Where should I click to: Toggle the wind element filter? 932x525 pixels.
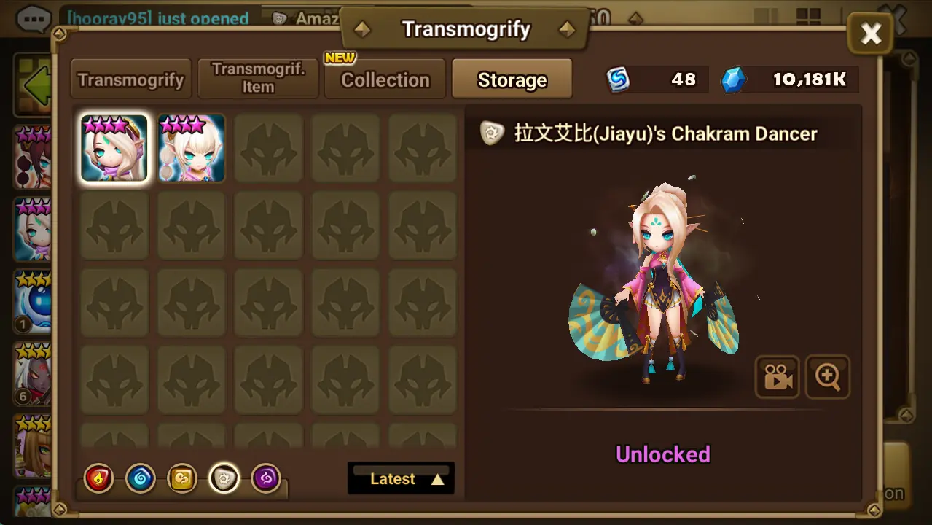pyautogui.click(x=182, y=479)
